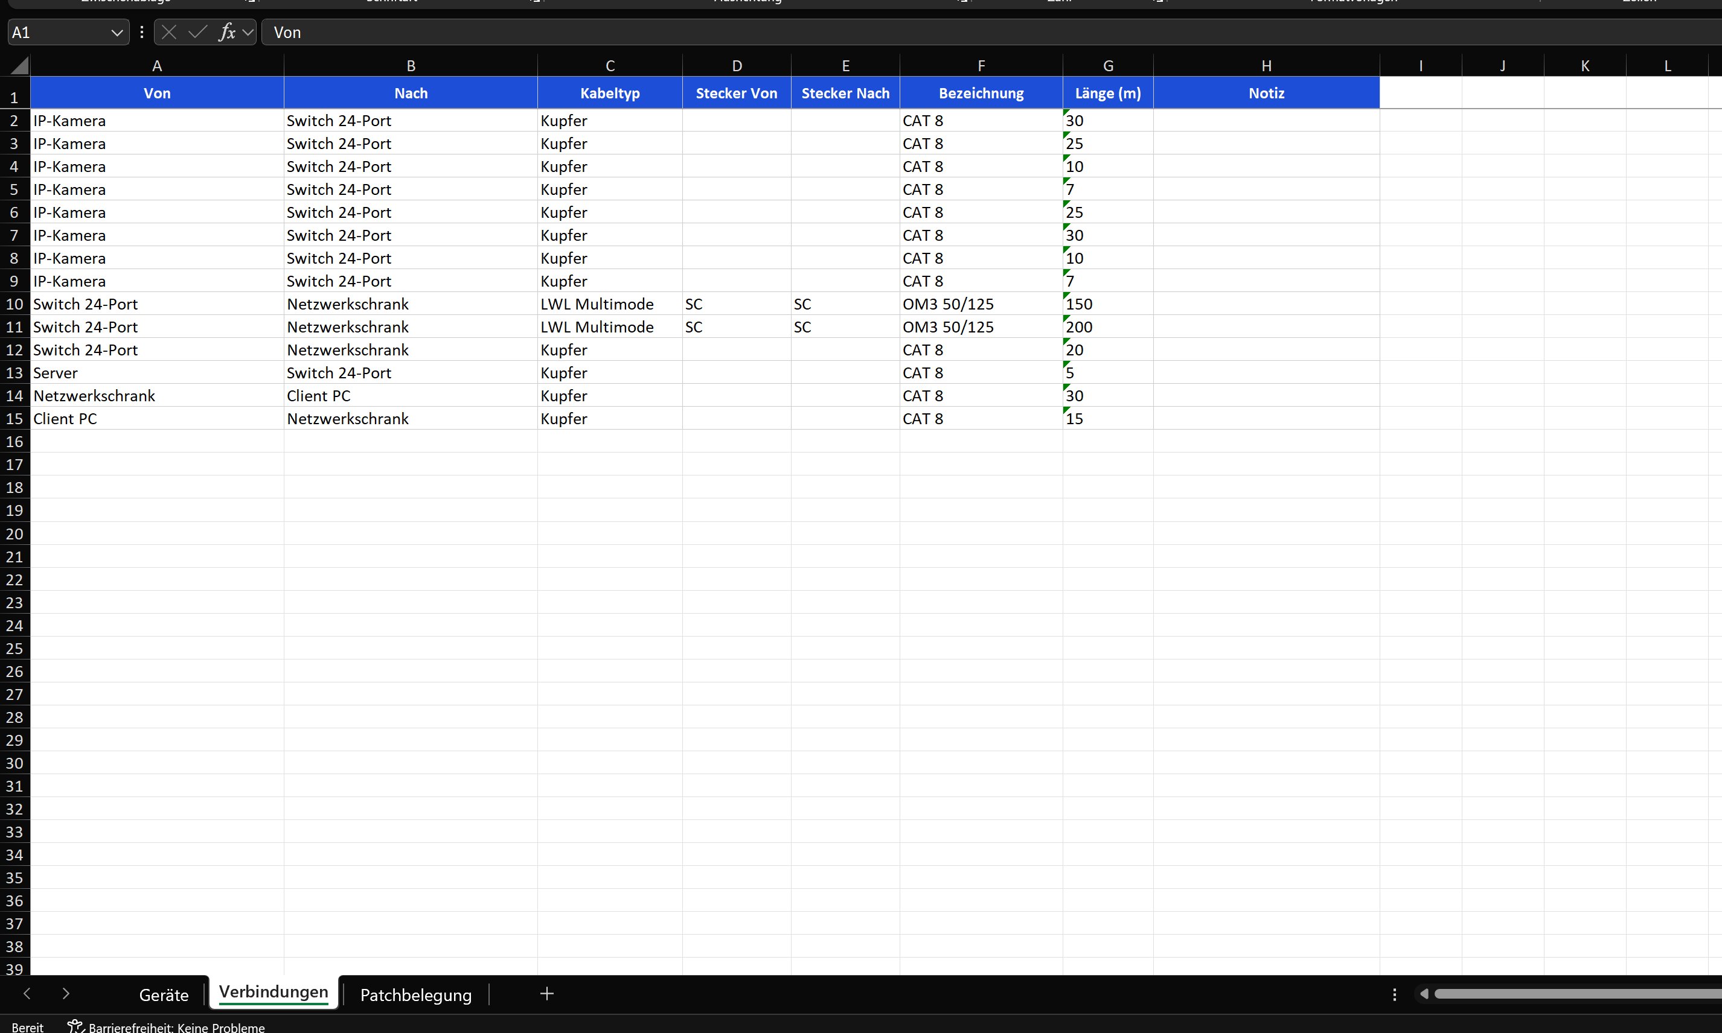
Task: Select cell with Server in row 13
Action: tap(158, 373)
